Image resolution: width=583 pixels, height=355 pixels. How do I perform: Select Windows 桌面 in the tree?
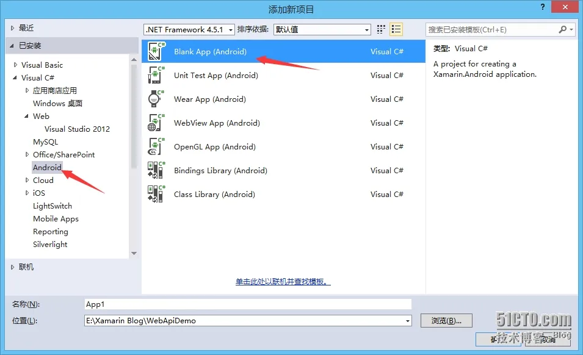pos(57,103)
